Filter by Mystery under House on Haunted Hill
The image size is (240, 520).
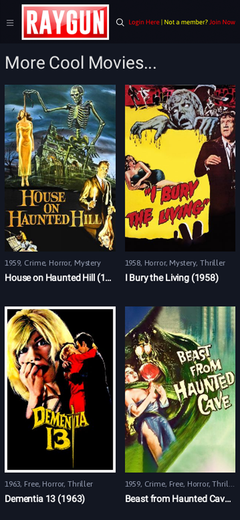coord(87,263)
